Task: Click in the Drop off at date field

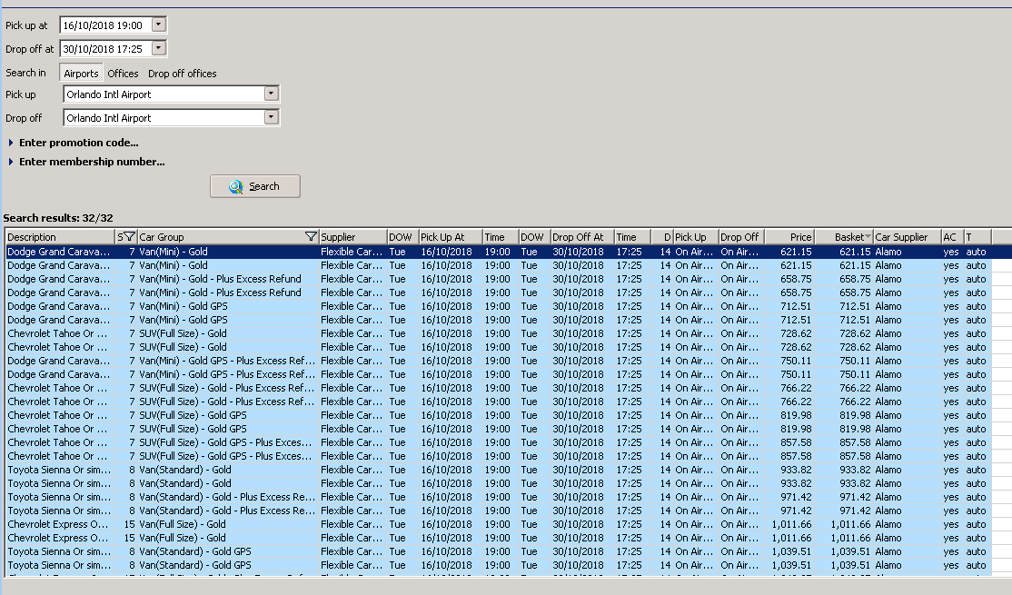Action: pos(106,49)
